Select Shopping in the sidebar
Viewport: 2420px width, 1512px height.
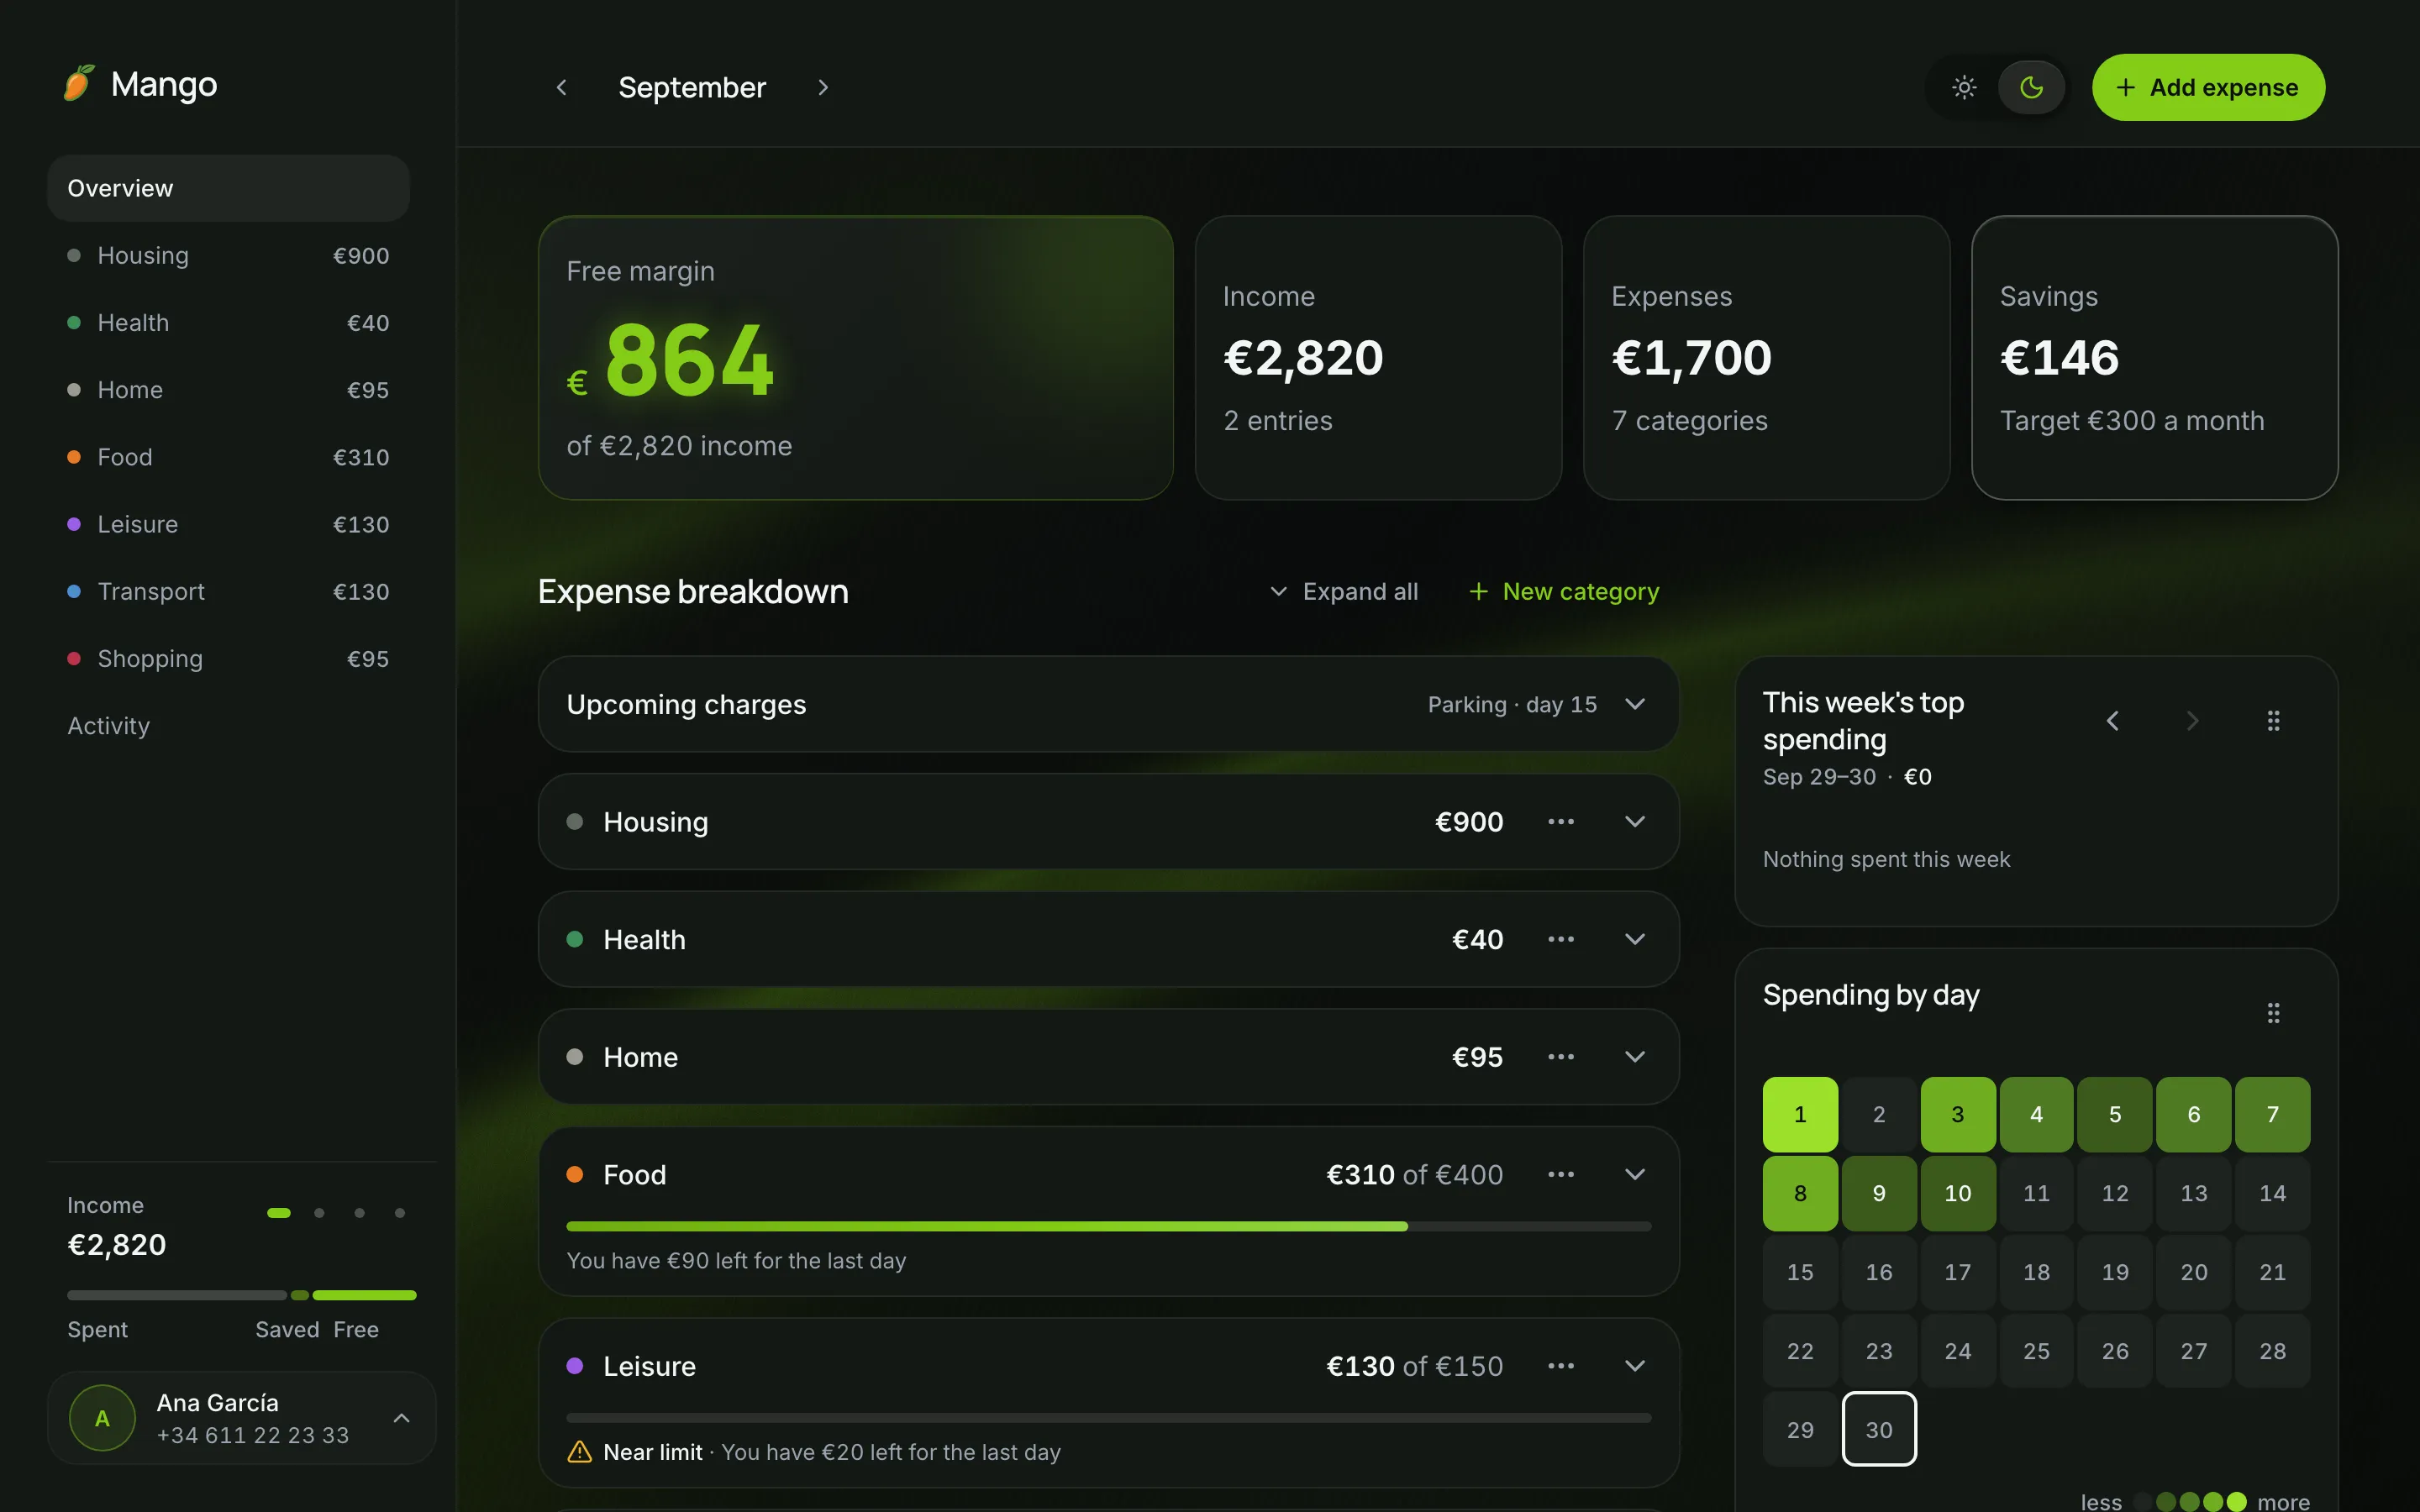pos(228,658)
